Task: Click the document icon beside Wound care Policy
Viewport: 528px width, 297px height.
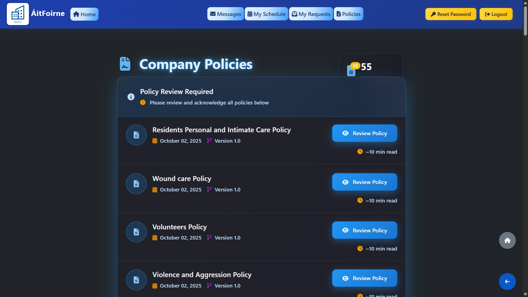Action: (x=136, y=184)
